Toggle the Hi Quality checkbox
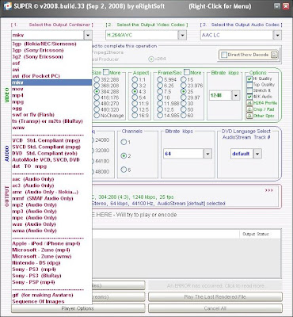293x317 pixels. coord(249,78)
